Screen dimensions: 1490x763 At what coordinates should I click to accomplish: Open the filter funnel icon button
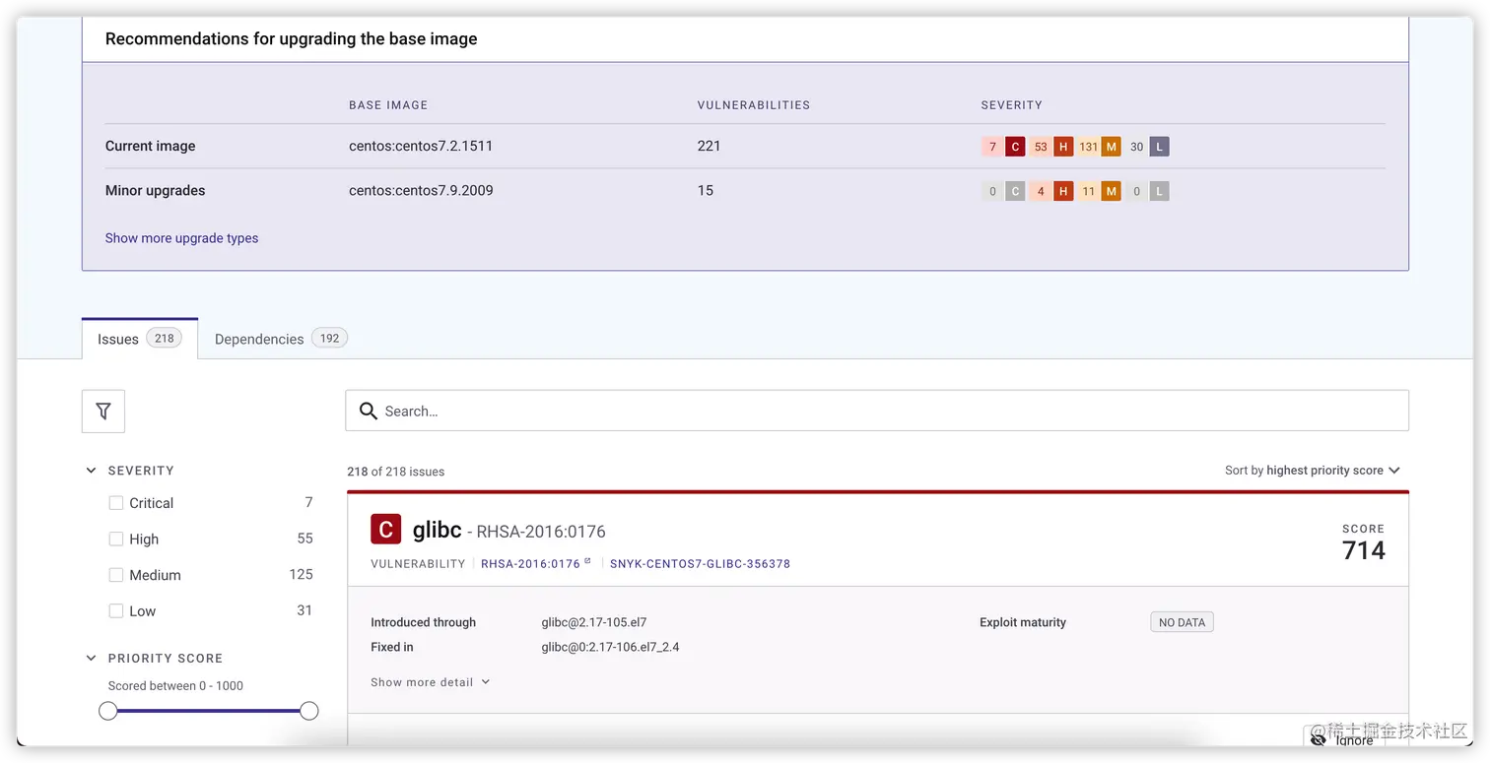103,412
